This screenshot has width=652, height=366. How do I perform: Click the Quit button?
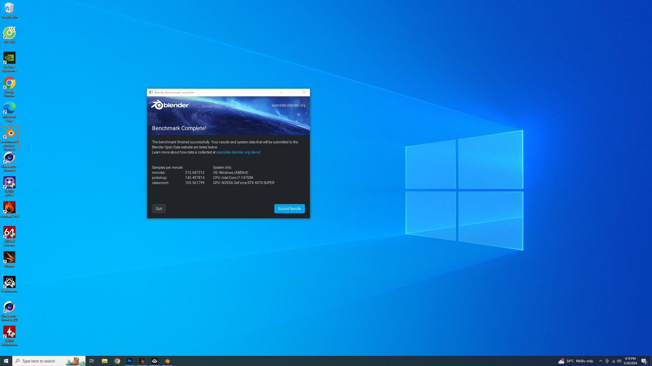coord(159,209)
